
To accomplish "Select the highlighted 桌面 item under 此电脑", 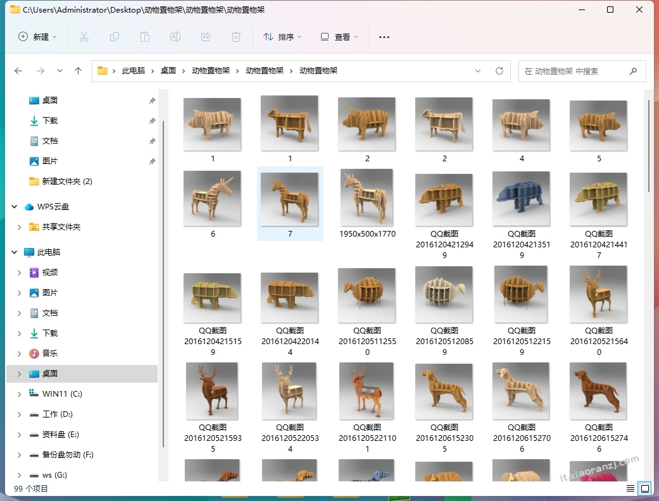I will click(82, 374).
